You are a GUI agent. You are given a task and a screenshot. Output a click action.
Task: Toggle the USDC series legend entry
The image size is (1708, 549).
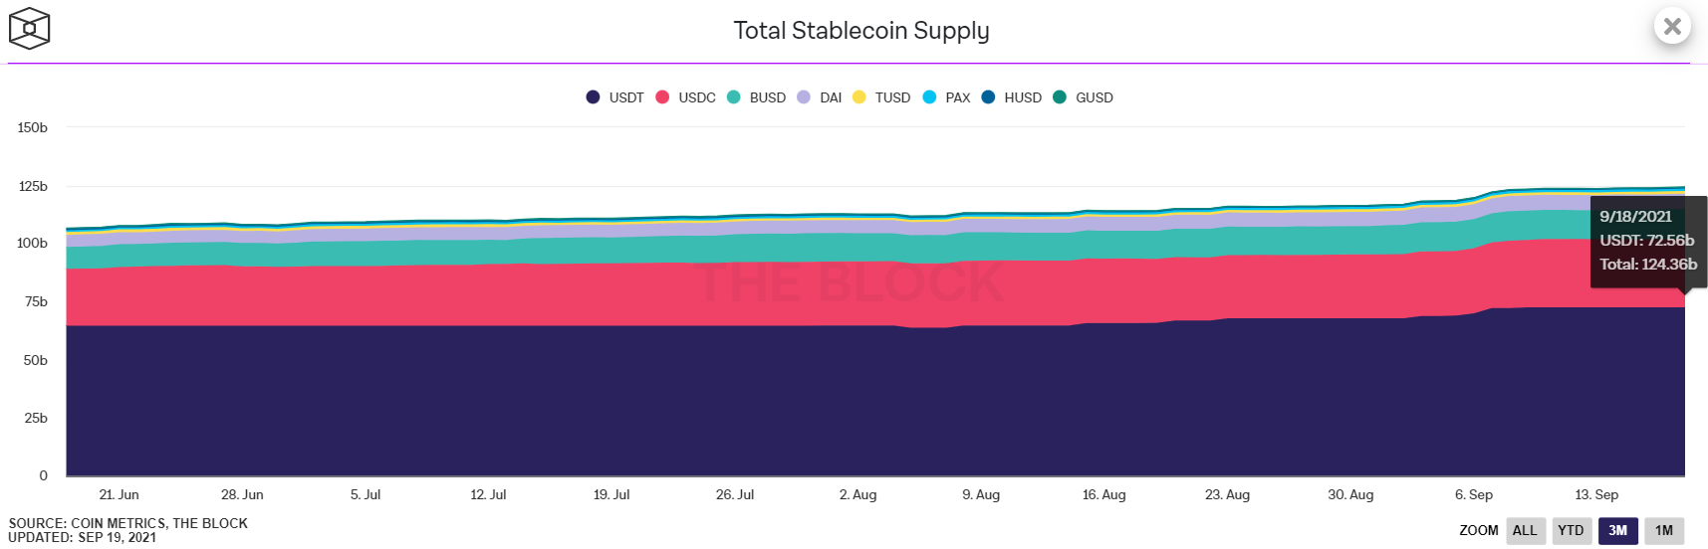(685, 97)
